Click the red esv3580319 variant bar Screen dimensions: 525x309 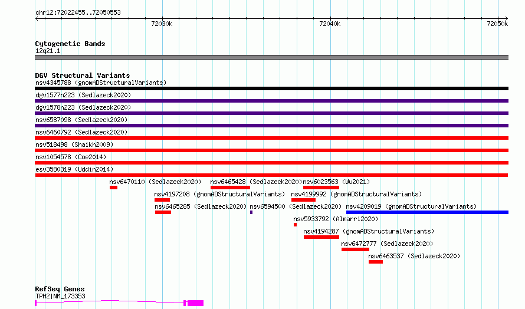pos(271,175)
